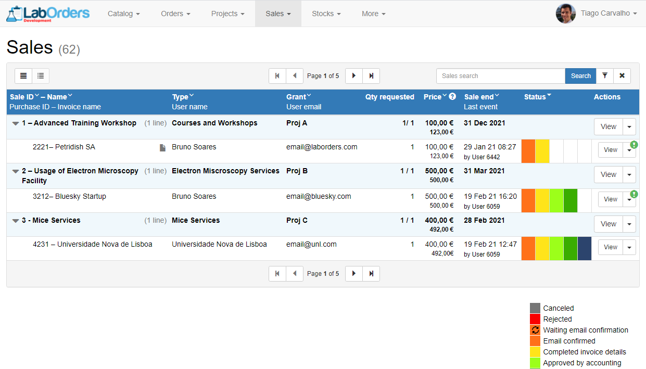This screenshot has height=369, width=646.
Task: Click the Sales search input field
Action: coord(500,76)
